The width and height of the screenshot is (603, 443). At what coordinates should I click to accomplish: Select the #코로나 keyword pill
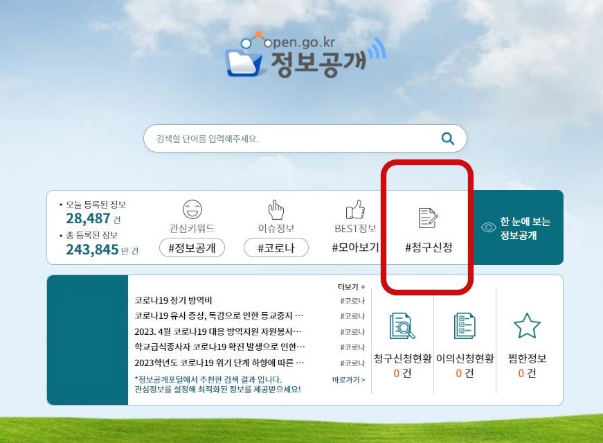coord(276,247)
